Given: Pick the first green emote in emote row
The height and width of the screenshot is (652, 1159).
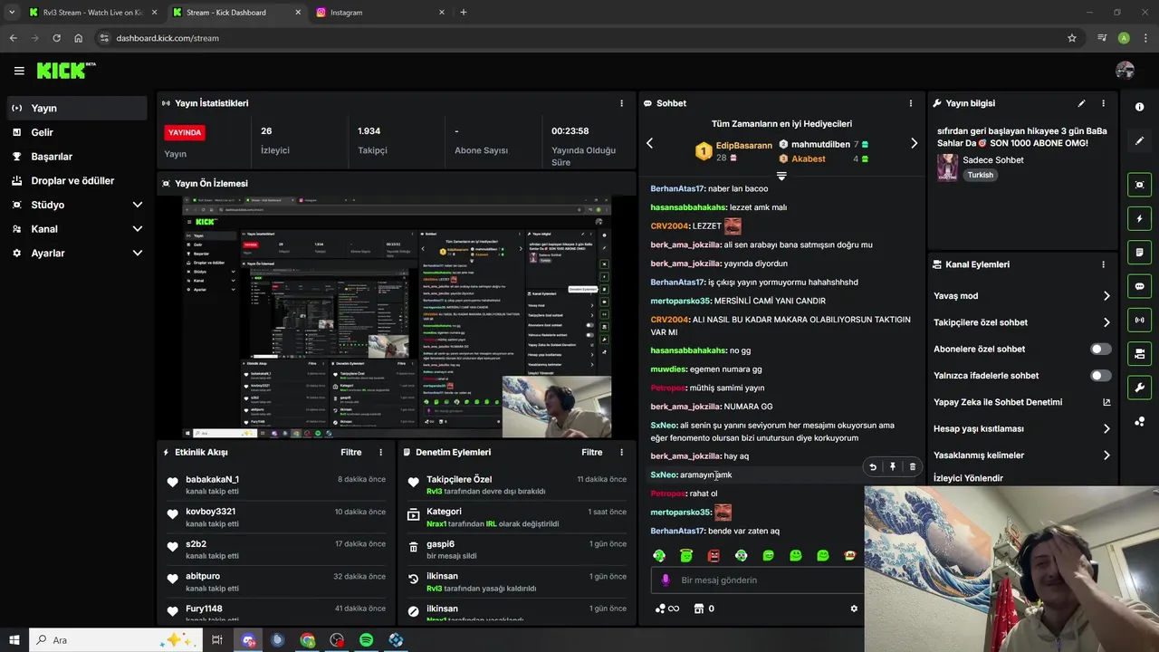Looking at the screenshot, I should point(659,555).
